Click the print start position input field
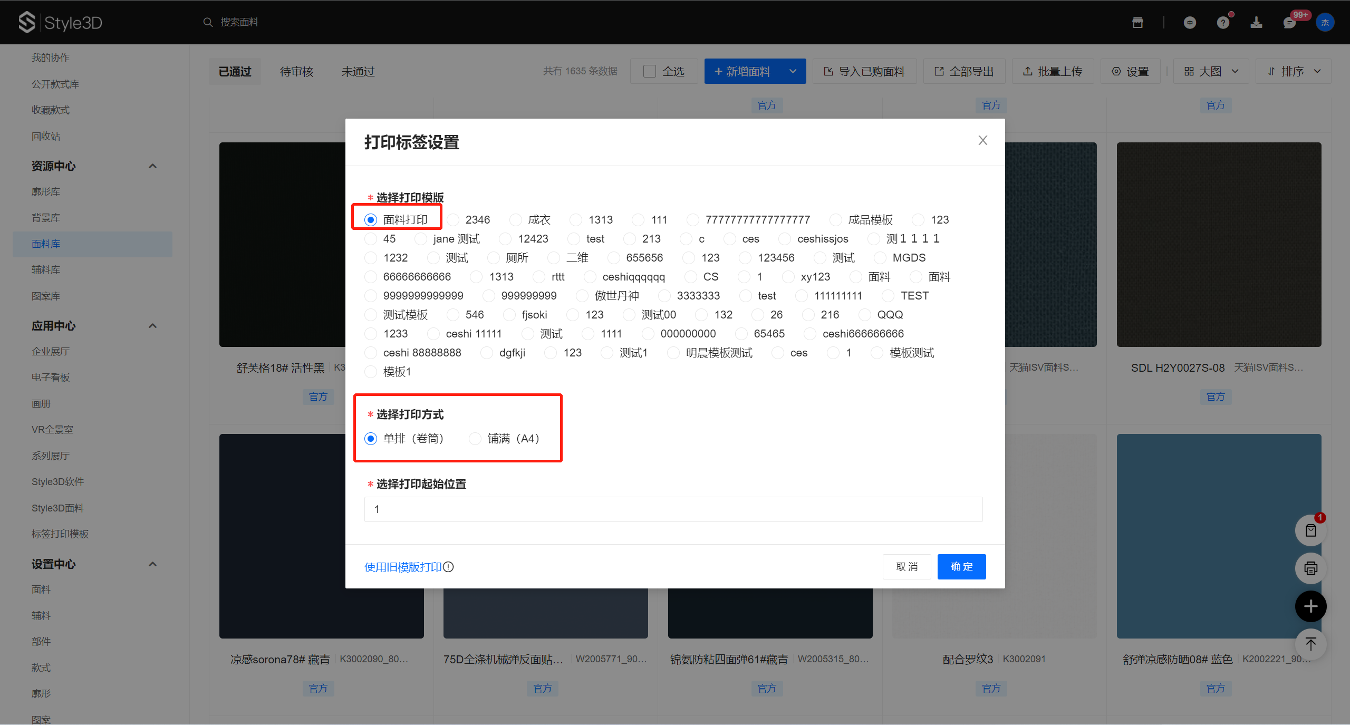 673,509
